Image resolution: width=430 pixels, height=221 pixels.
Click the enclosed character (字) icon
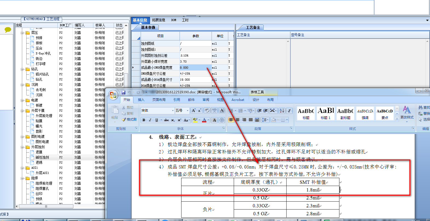point(222,120)
